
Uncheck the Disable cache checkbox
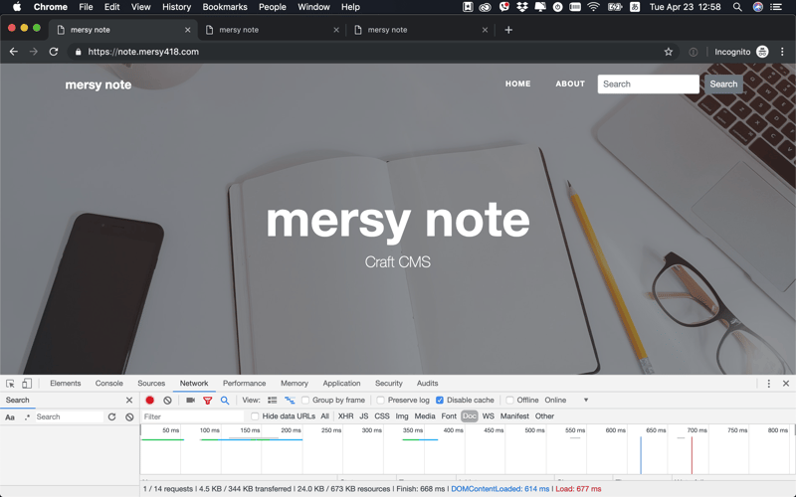click(440, 401)
